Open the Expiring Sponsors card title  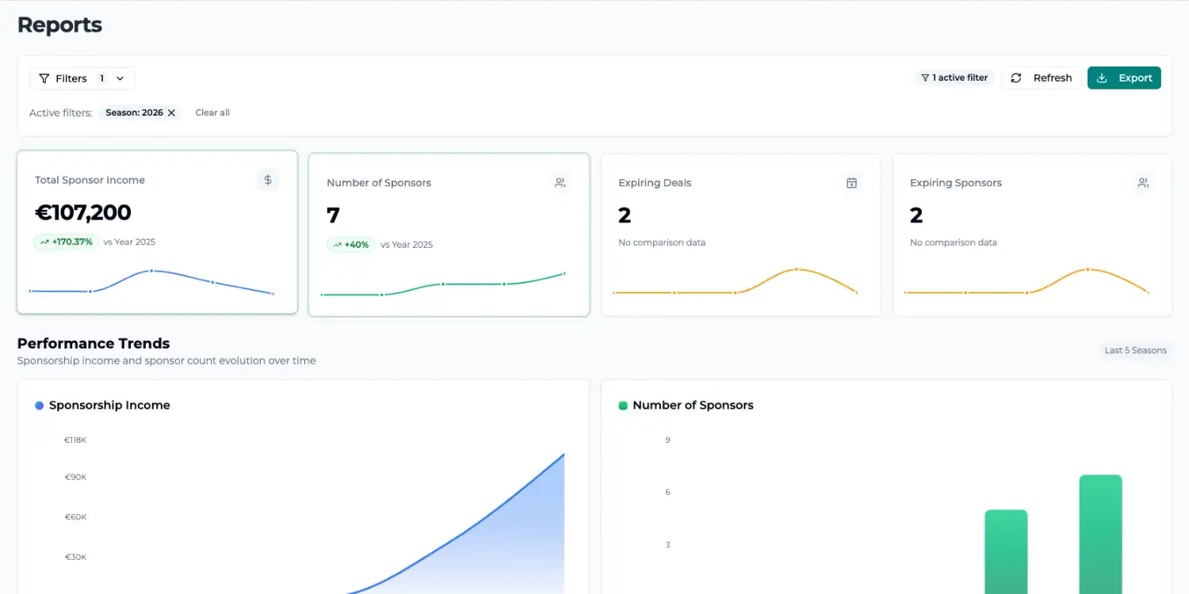956,183
